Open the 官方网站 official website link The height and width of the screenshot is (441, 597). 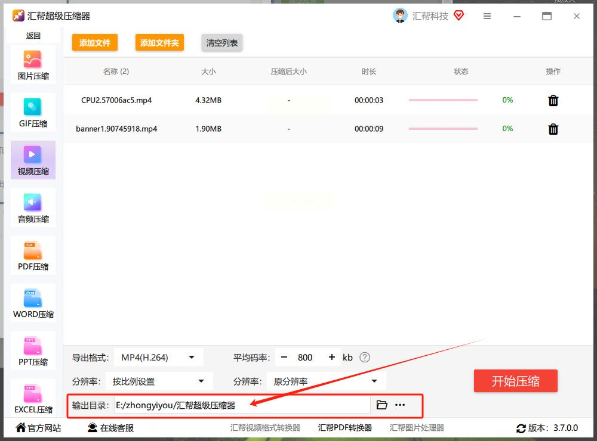pos(38,428)
